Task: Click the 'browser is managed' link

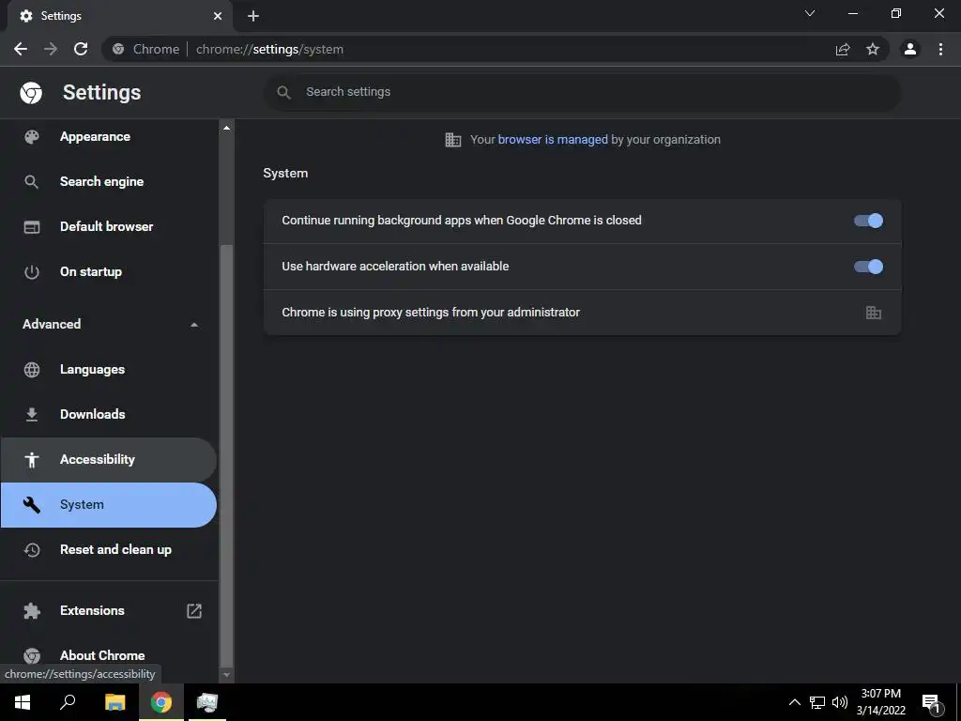Action: (x=553, y=140)
